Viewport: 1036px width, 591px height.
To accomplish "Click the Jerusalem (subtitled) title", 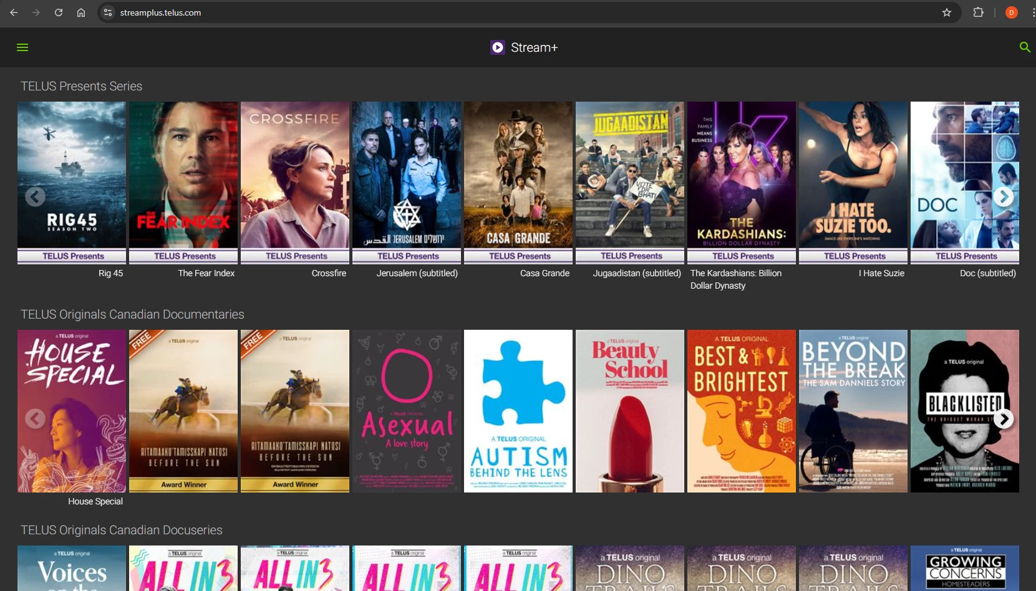I will tap(417, 273).
